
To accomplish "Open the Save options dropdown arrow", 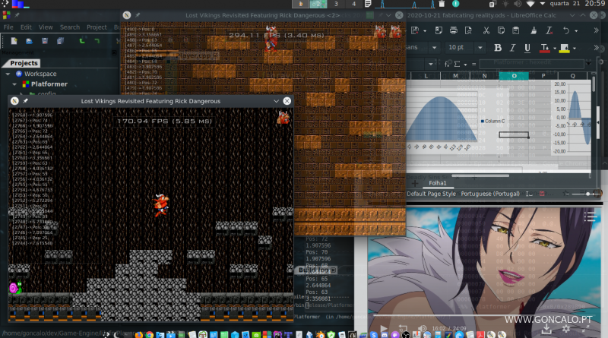I will [425, 30].
